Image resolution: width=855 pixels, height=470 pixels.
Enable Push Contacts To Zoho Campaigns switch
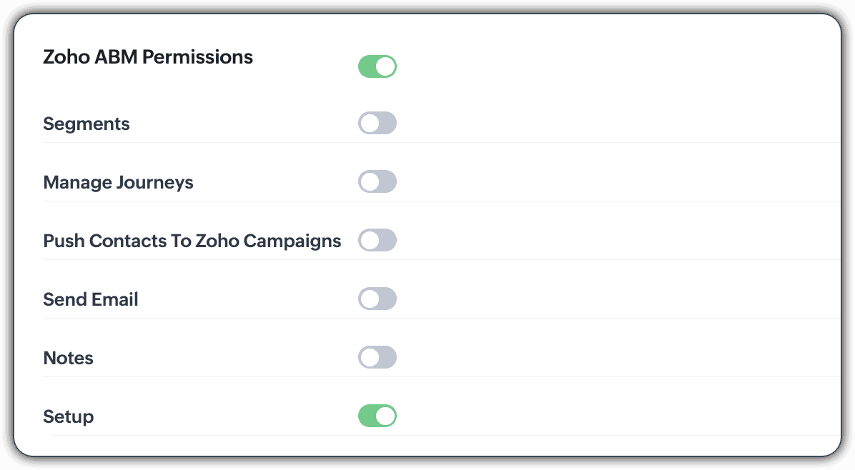[377, 241]
